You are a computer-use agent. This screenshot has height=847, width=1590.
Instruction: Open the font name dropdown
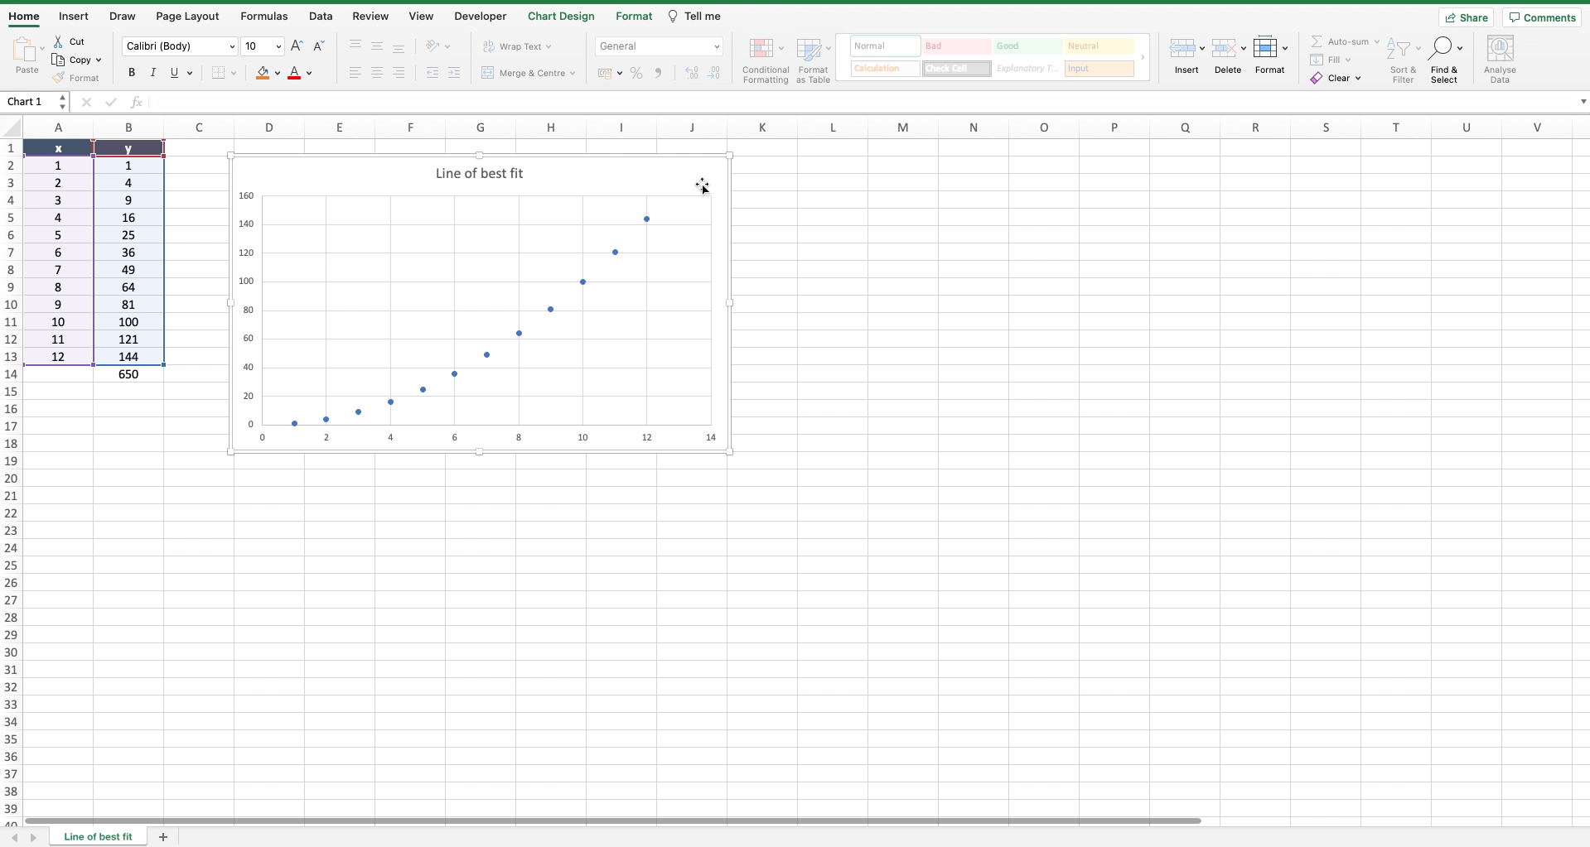pos(232,46)
